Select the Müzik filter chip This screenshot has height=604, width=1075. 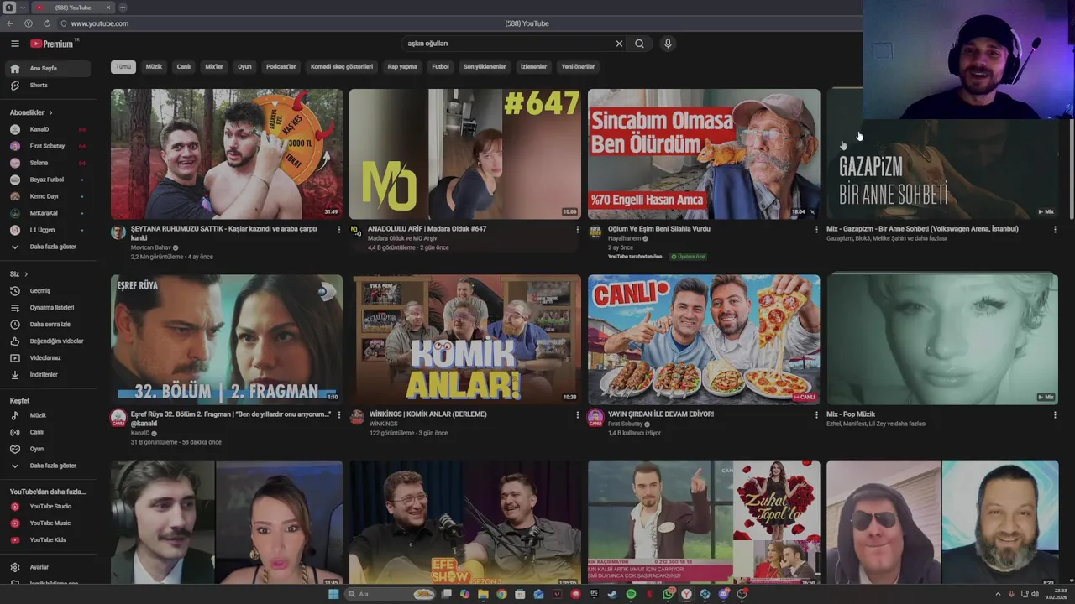[x=154, y=66]
